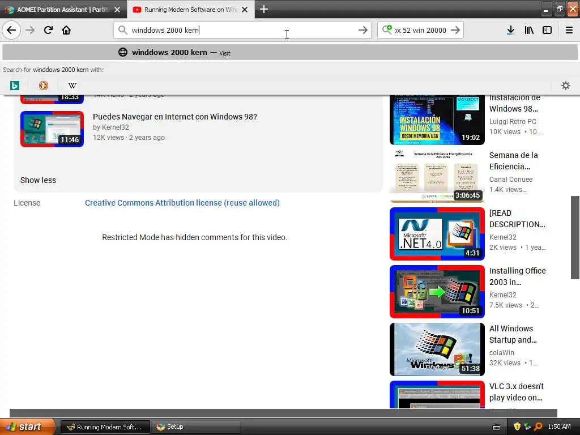Click the 'Restricted Mode has hidden comments' text
Image resolution: width=580 pixels, height=435 pixels.
click(x=195, y=237)
